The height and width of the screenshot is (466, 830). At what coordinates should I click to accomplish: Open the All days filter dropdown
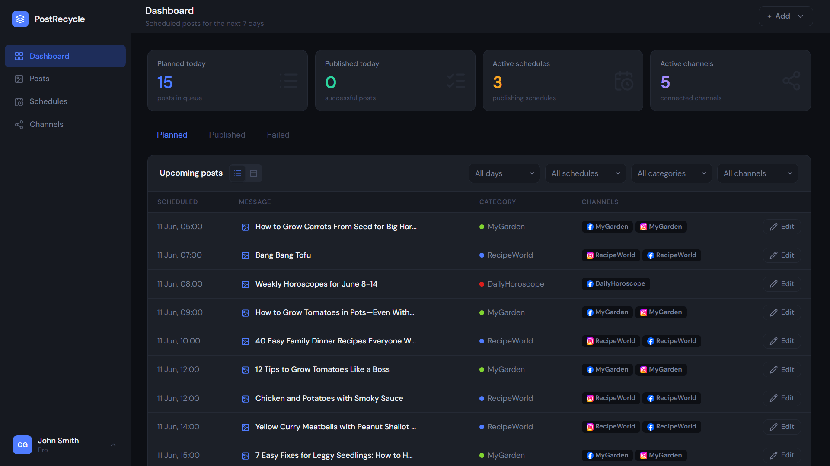point(504,173)
